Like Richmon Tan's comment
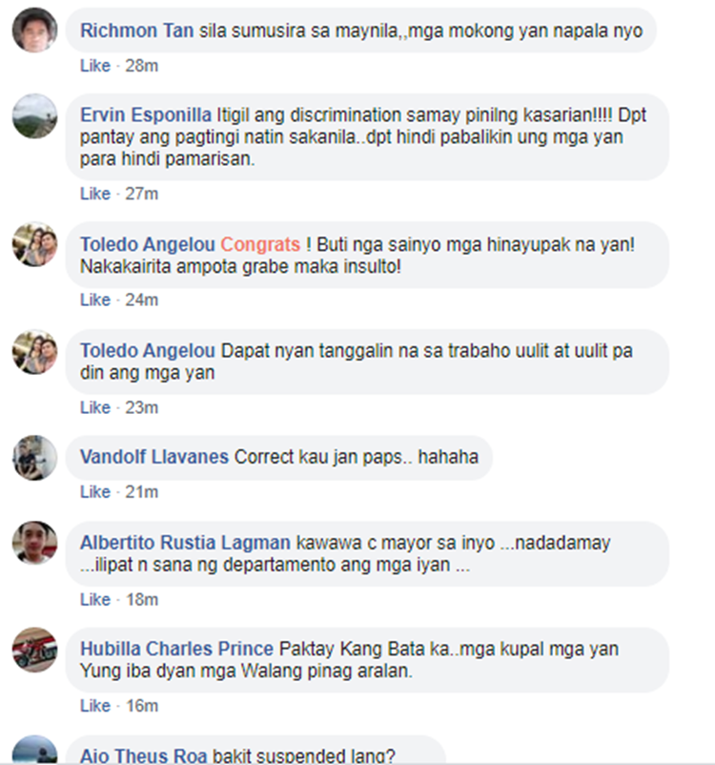 95,66
